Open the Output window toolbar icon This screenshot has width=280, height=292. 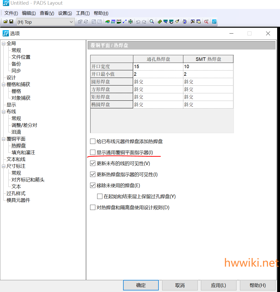[x=193, y=21]
